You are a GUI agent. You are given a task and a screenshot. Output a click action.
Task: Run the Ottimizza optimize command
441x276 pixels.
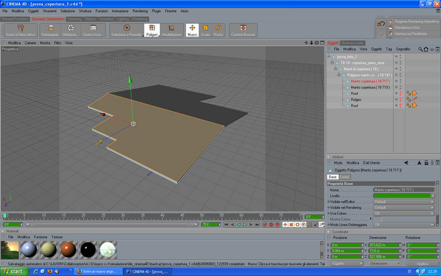pos(71,30)
